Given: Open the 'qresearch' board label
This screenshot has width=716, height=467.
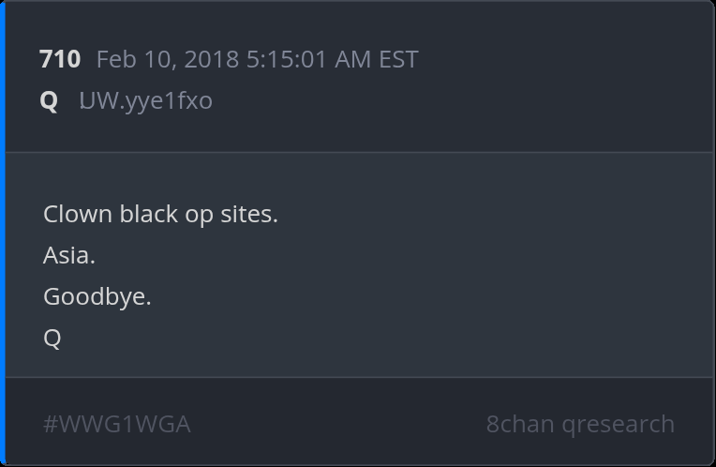Looking at the screenshot, I should 619,424.
